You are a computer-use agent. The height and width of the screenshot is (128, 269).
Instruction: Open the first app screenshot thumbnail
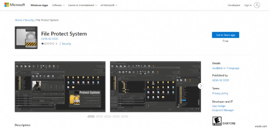point(60,87)
